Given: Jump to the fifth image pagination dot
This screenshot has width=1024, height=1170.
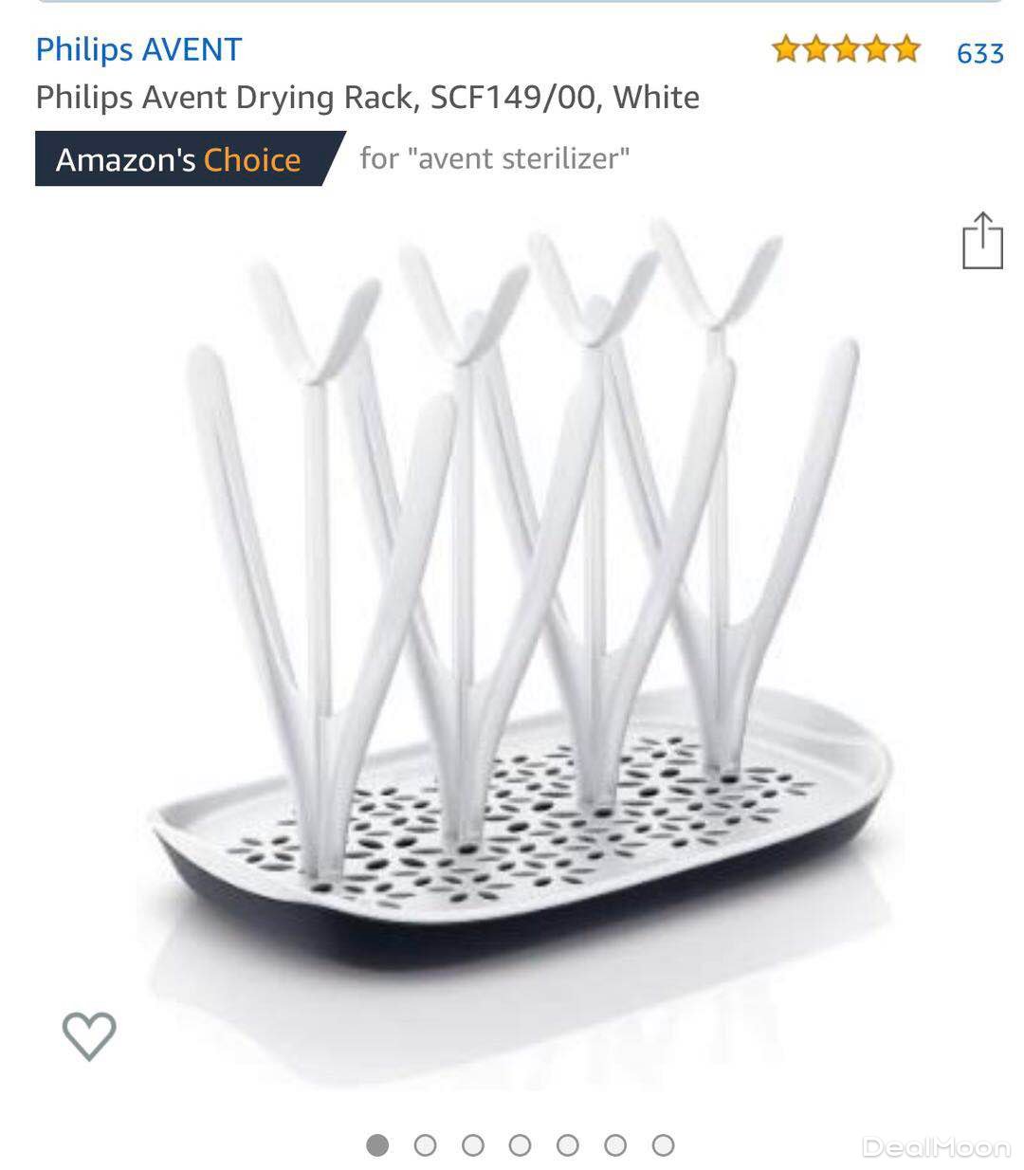Looking at the screenshot, I should tap(567, 1145).
